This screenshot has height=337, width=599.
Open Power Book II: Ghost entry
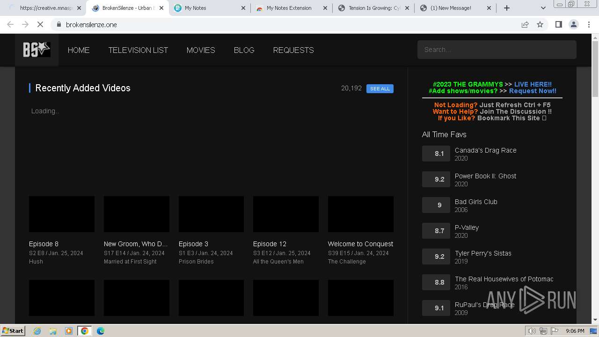click(485, 176)
